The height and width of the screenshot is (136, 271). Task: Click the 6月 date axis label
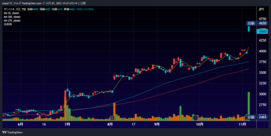[x=20, y=124]
